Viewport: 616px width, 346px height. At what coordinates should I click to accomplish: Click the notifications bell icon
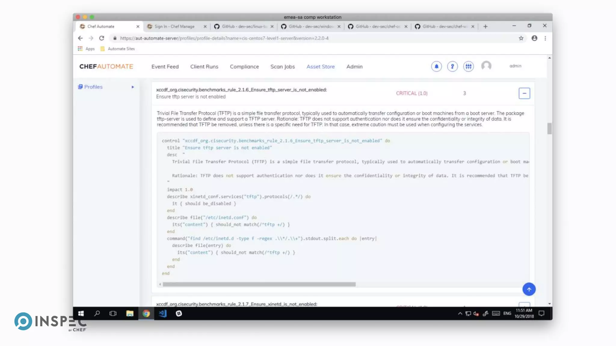coord(436,66)
